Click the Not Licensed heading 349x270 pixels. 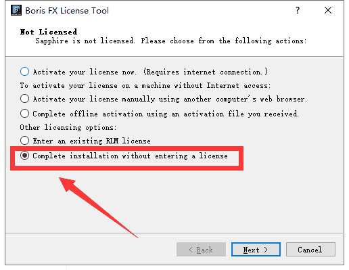click(49, 32)
